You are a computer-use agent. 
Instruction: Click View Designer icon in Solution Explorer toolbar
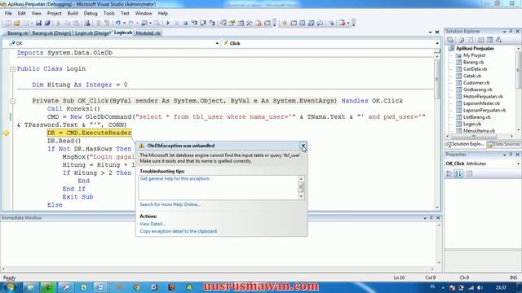click(489, 40)
